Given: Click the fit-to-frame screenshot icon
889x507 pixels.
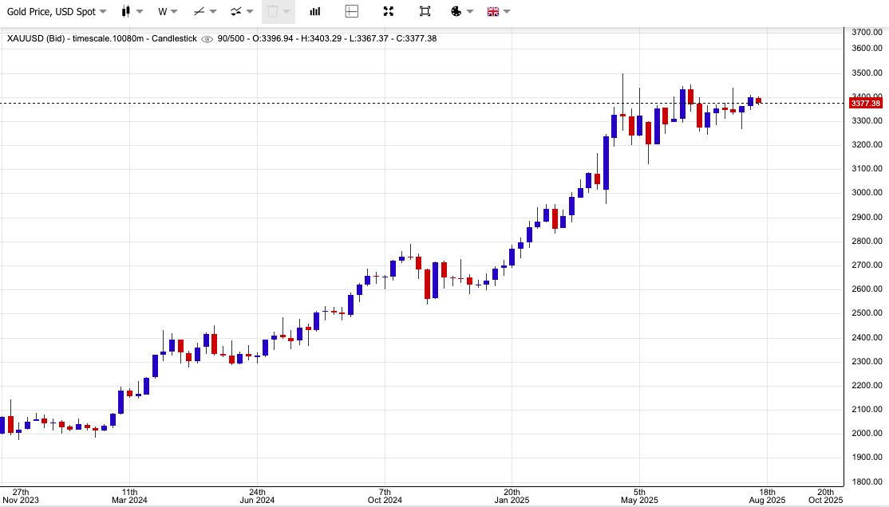Looking at the screenshot, I should 425,11.
